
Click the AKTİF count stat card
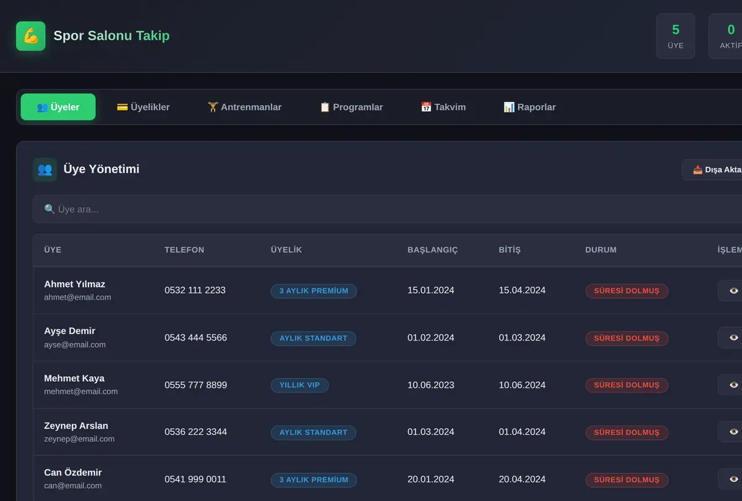727,36
